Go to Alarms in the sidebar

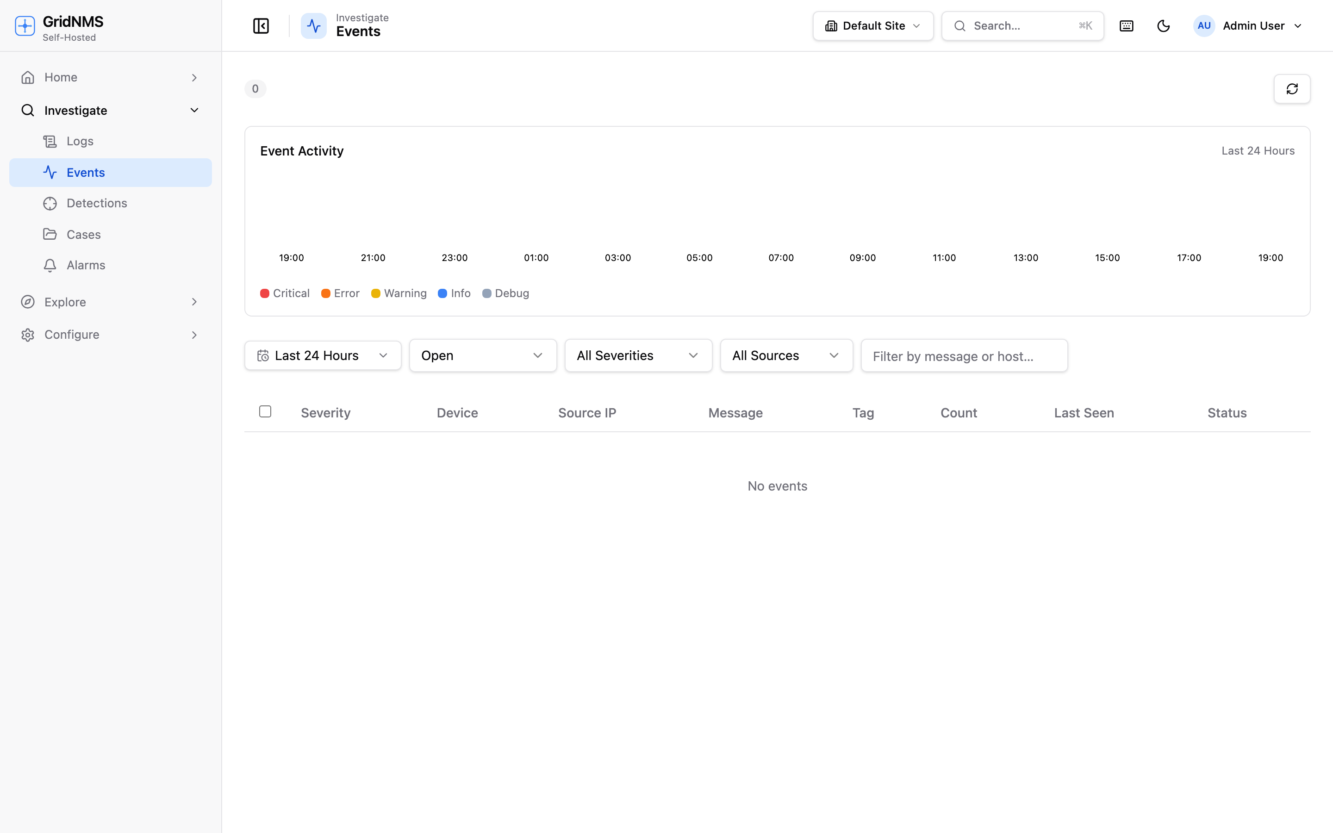(86, 266)
